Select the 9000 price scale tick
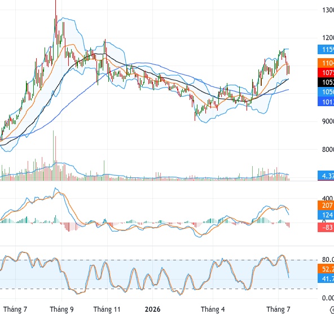Screen dimensions: 334x314 (328, 121)
